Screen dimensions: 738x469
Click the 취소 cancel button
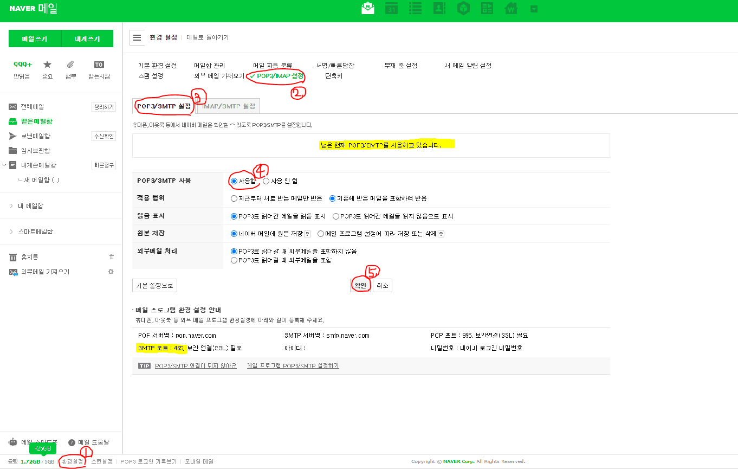(383, 285)
